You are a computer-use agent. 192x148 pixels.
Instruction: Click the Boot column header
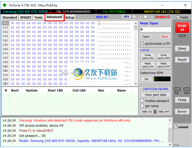15,90
